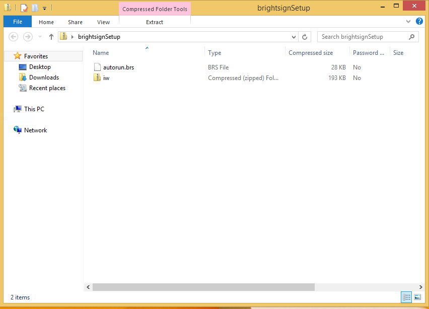Switch to Details view layout
This screenshot has width=429, height=309.
[x=406, y=297]
